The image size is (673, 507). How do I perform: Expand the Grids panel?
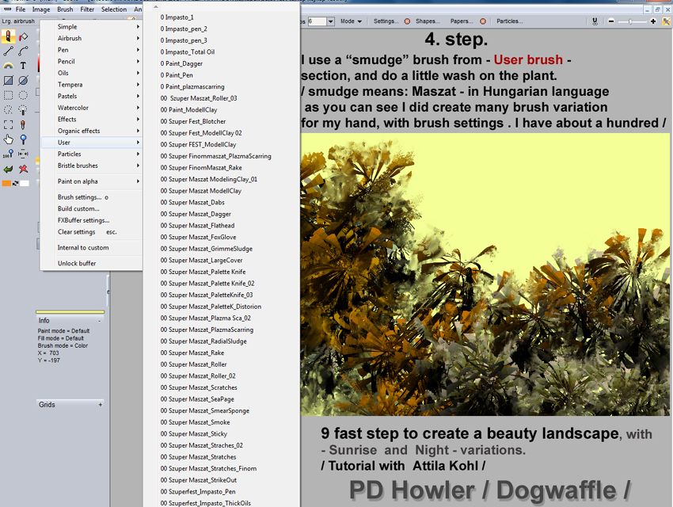(x=101, y=404)
